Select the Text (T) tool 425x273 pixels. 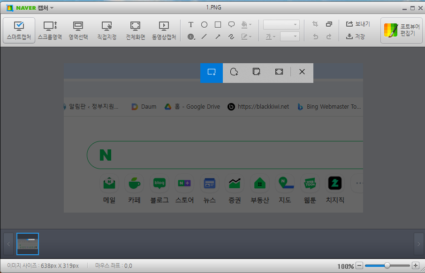click(x=191, y=25)
